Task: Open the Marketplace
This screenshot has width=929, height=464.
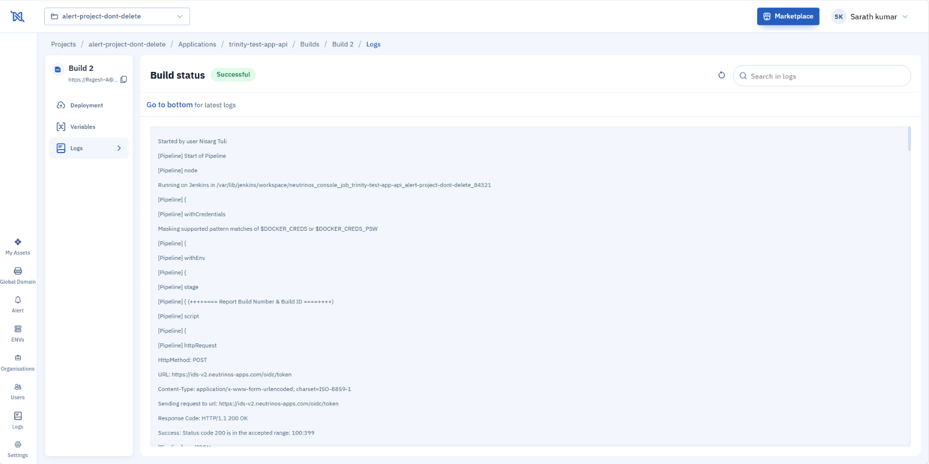Action: 788,16
